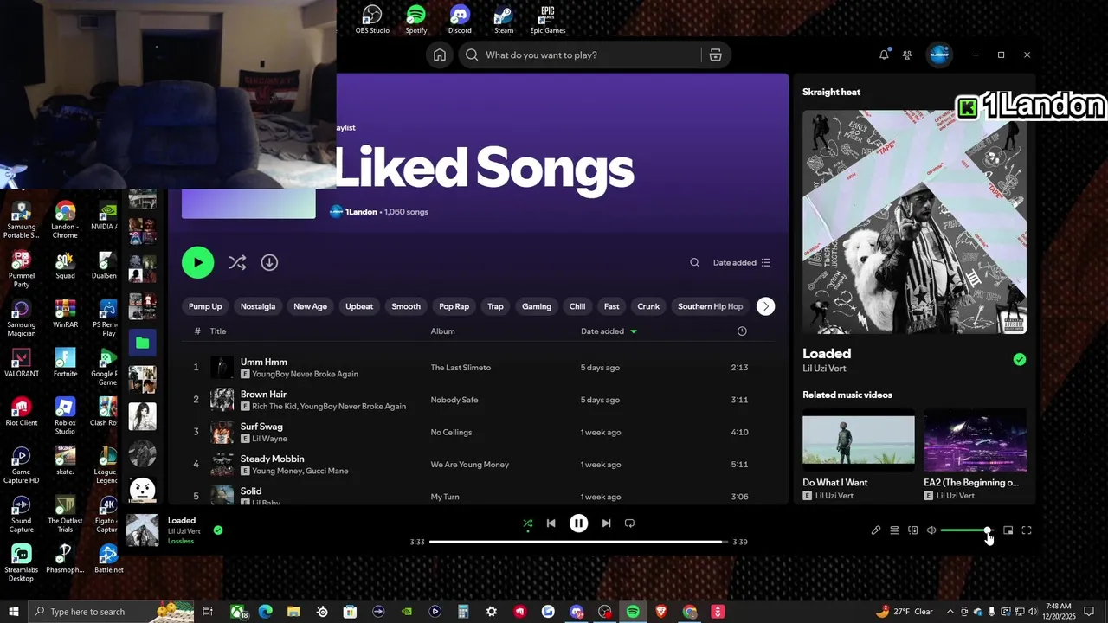Open the album link We Are Young Money

469,465
